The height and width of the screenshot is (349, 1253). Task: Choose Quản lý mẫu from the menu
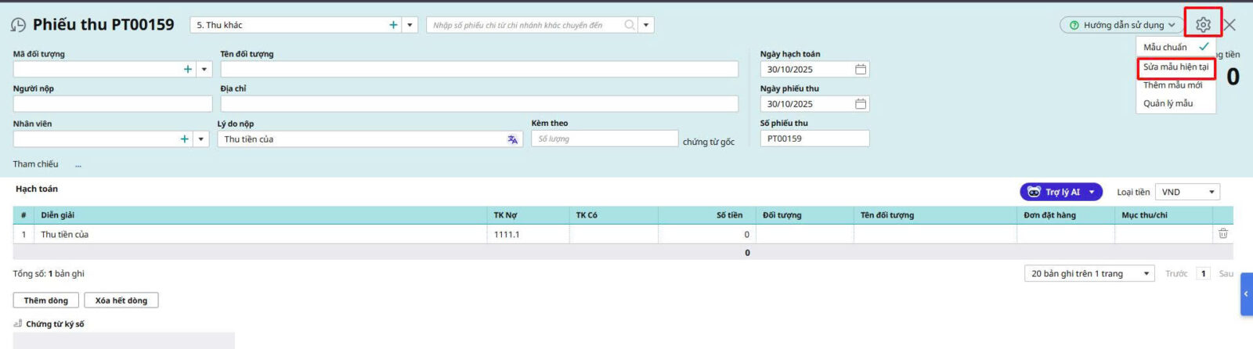coord(1168,103)
